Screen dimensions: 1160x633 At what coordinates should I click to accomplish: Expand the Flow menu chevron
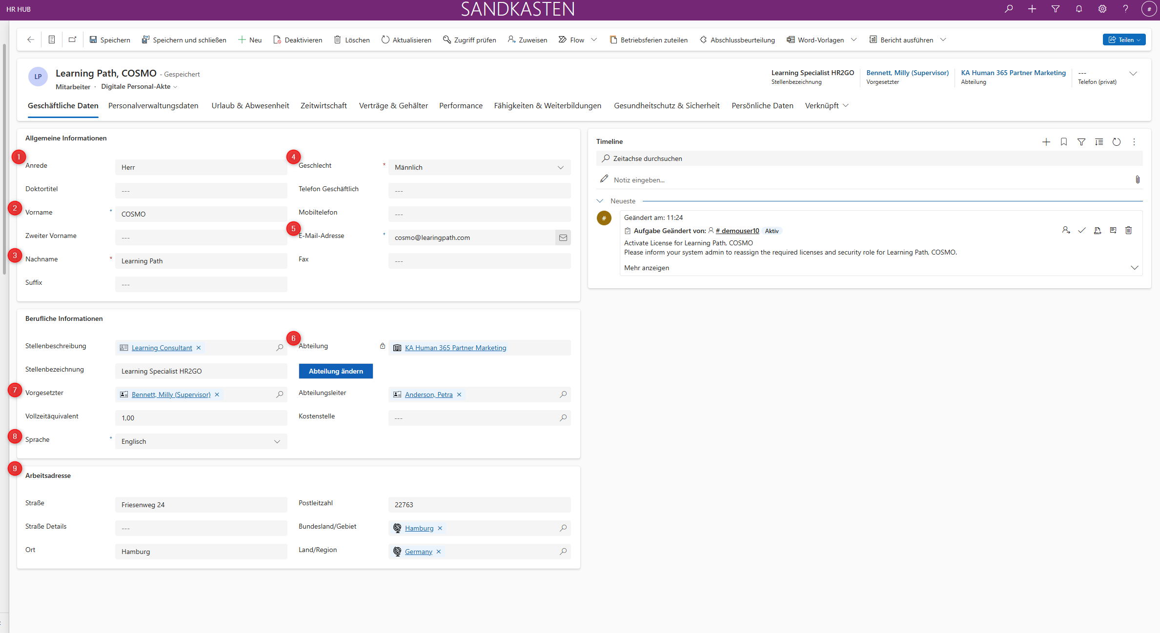(x=594, y=40)
